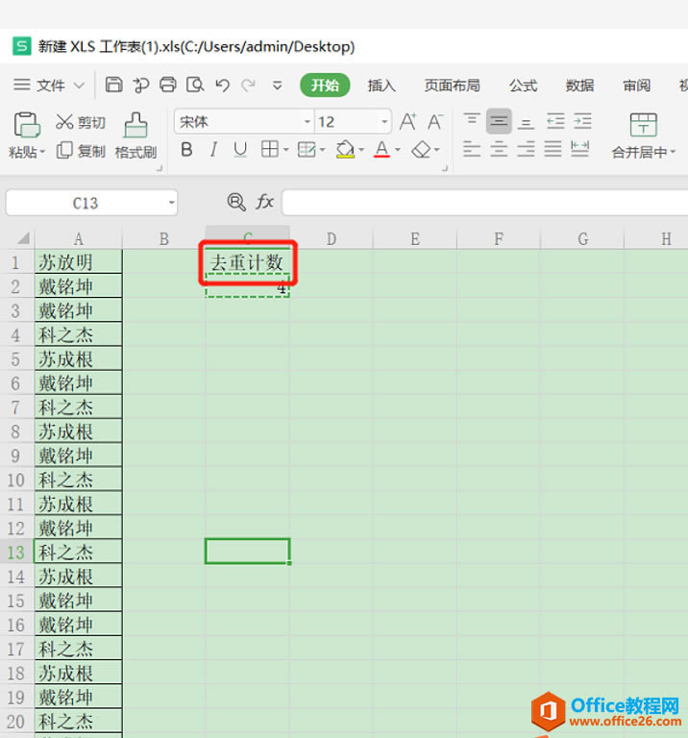Select cell A5 苏成根

tap(79, 358)
